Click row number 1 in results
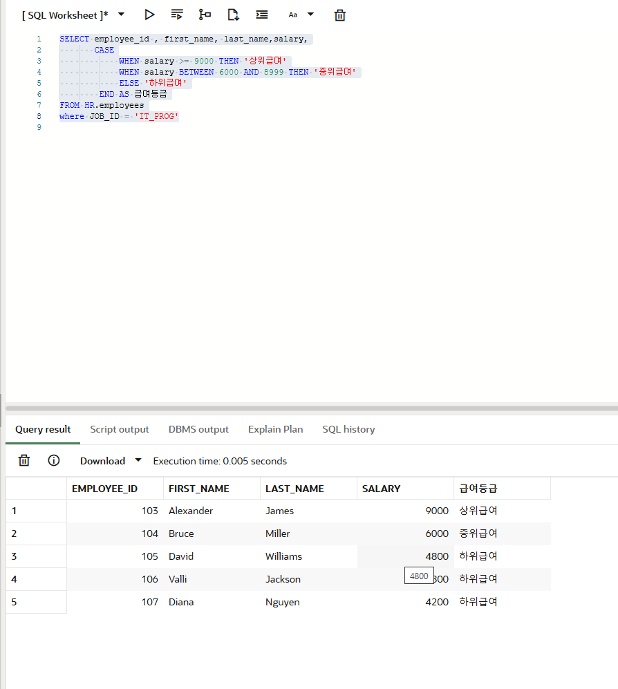Screen dimensions: 618x689 point(36,511)
